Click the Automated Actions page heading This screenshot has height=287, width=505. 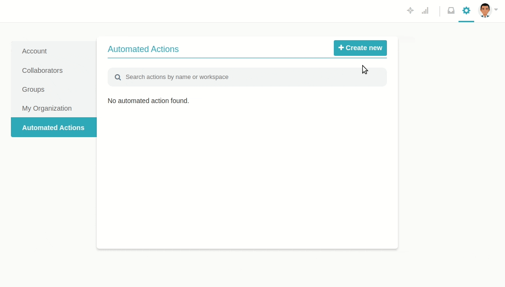point(143,49)
